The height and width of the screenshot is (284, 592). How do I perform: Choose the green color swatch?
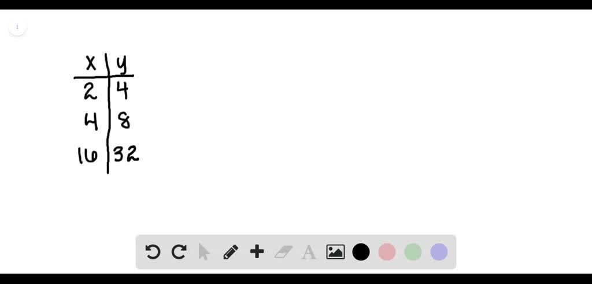click(413, 252)
